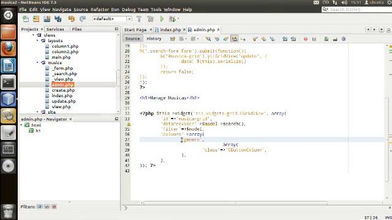392x220 pixels.
Task: Open the File menu
Action: tap(23, 10)
